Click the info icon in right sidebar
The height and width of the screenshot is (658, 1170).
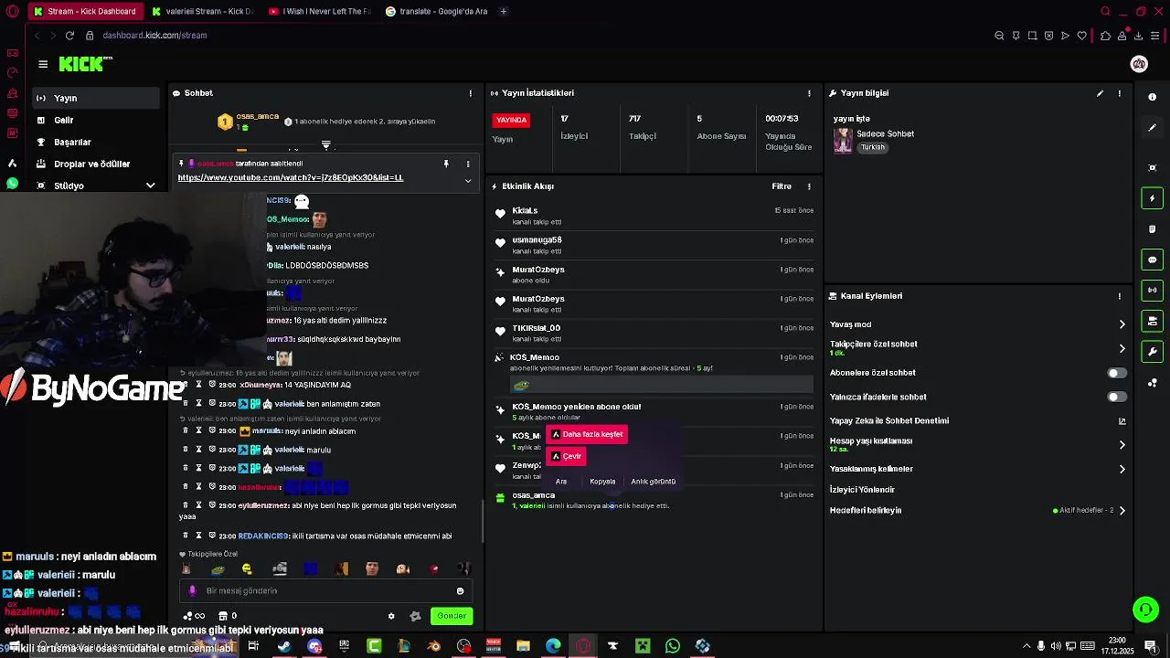1152,97
